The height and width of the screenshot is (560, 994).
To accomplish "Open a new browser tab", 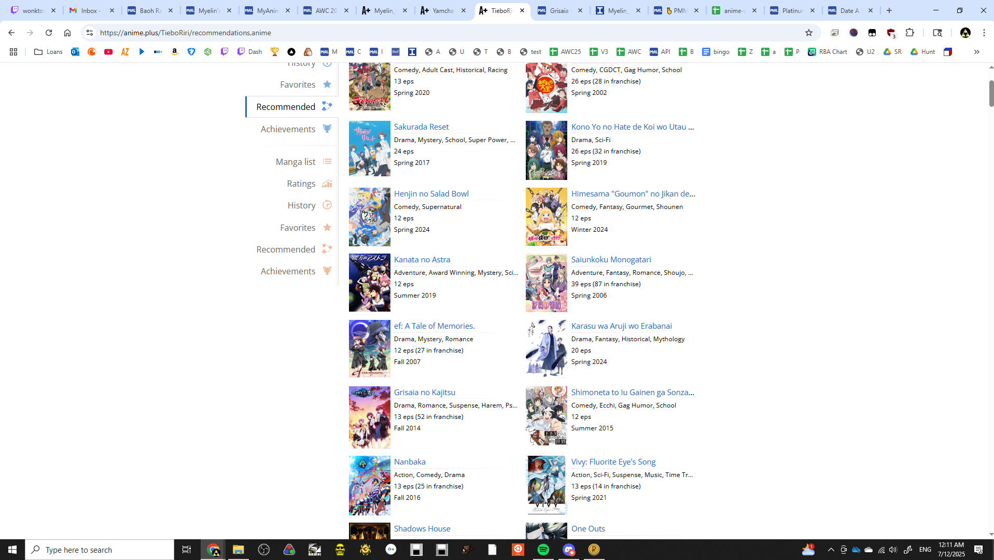I will click(x=889, y=10).
